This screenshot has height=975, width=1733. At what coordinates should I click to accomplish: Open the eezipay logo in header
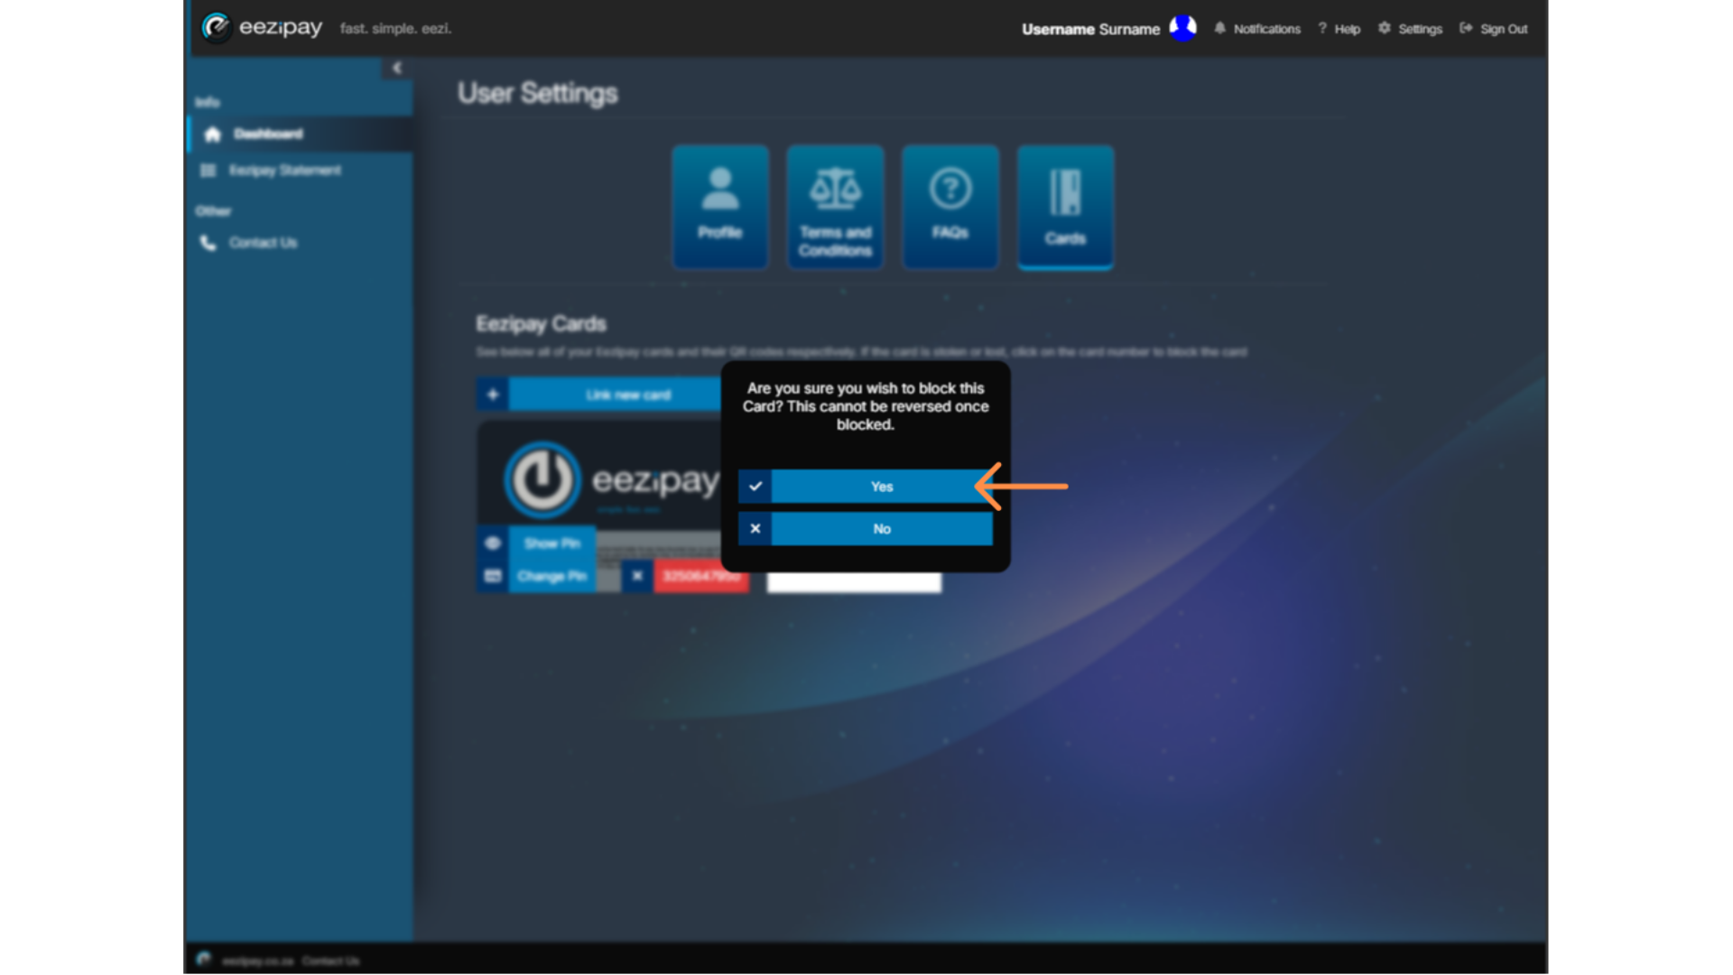(262, 28)
